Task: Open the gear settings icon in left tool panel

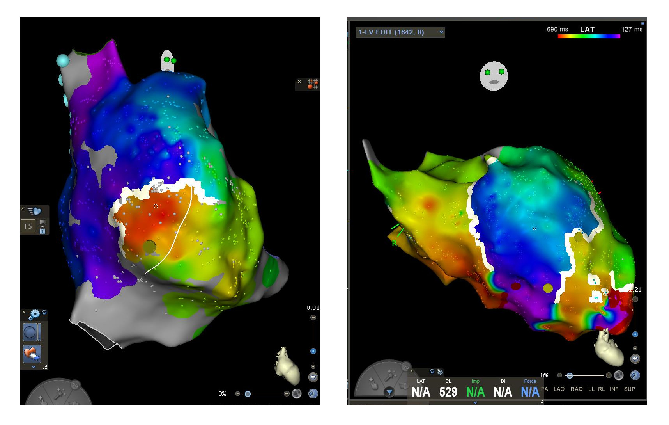Action: pos(35,314)
